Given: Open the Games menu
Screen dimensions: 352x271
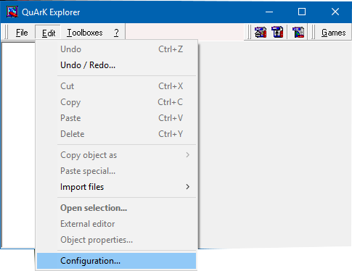Looking at the screenshot, I should pyautogui.click(x=333, y=33).
